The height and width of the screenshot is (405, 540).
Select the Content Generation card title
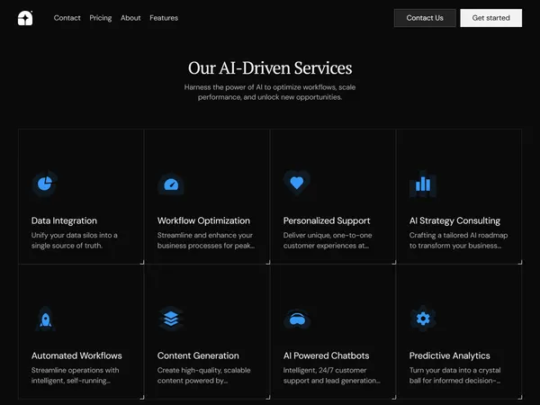coord(198,355)
